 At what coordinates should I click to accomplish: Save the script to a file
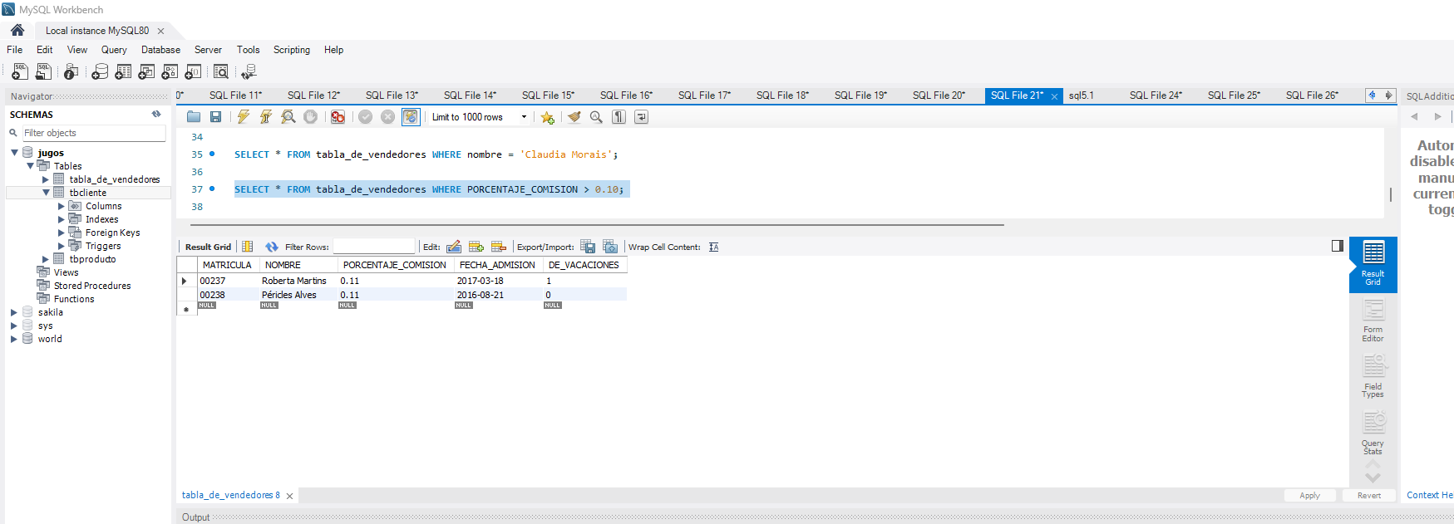pyautogui.click(x=215, y=117)
